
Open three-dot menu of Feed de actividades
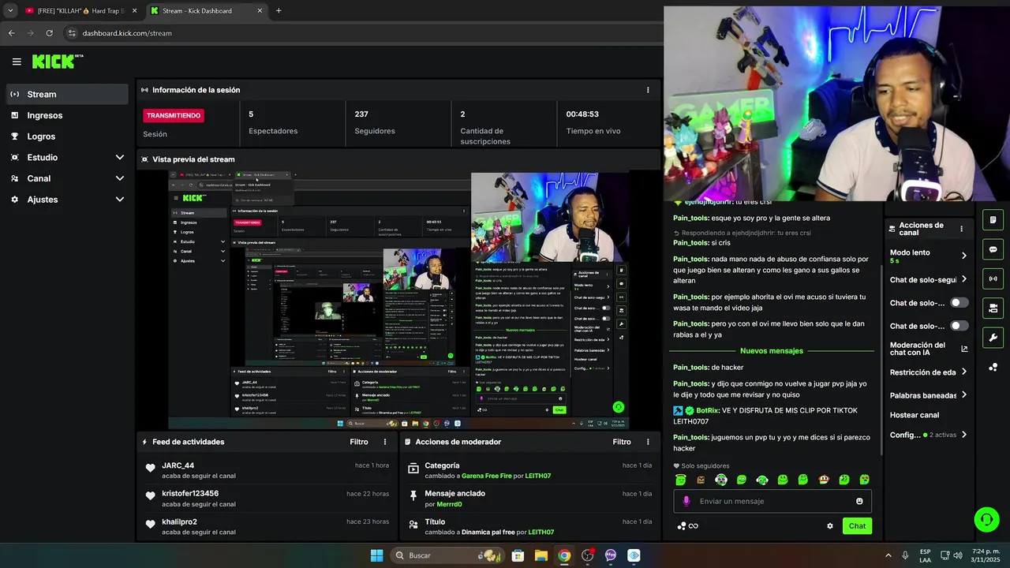click(385, 442)
